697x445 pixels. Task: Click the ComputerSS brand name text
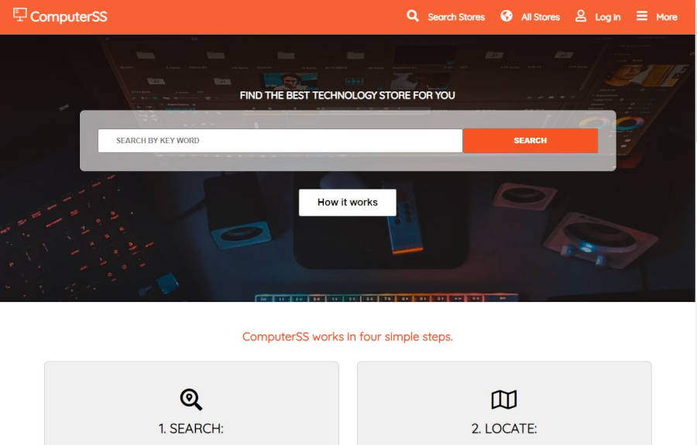coord(68,17)
